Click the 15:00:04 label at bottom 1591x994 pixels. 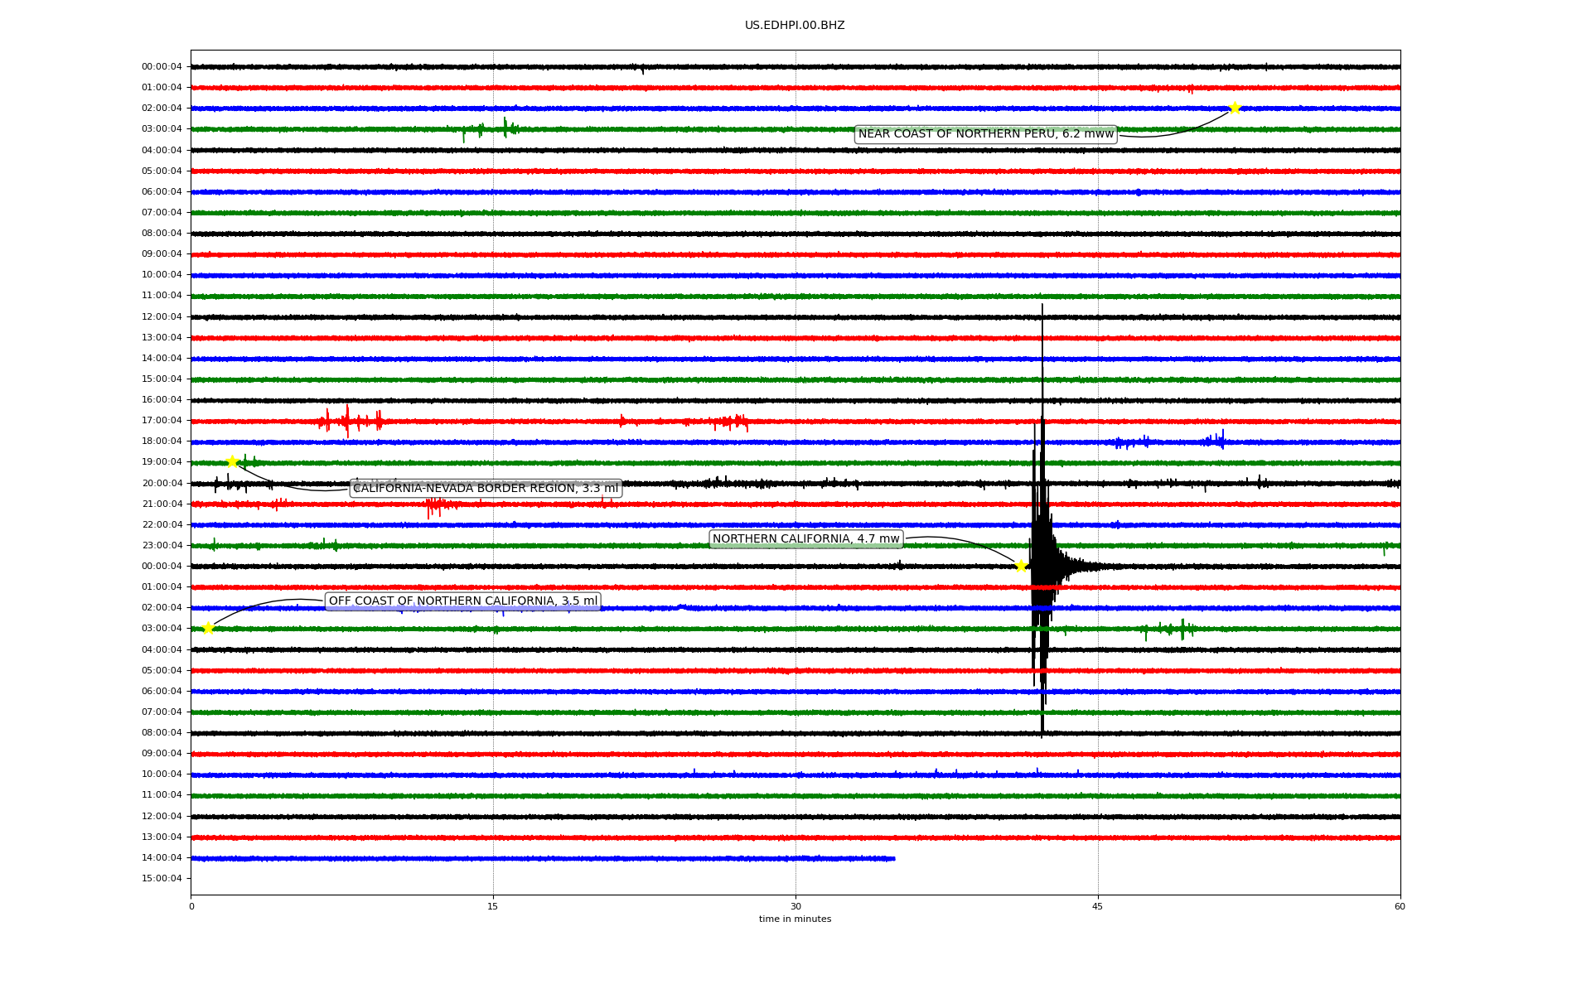click(x=162, y=878)
